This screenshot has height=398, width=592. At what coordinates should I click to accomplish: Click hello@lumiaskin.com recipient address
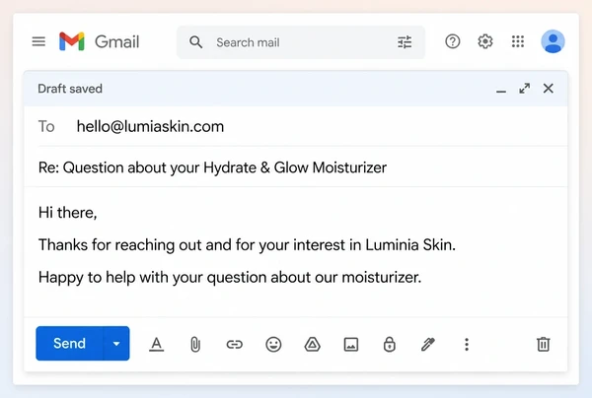coord(150,126)
